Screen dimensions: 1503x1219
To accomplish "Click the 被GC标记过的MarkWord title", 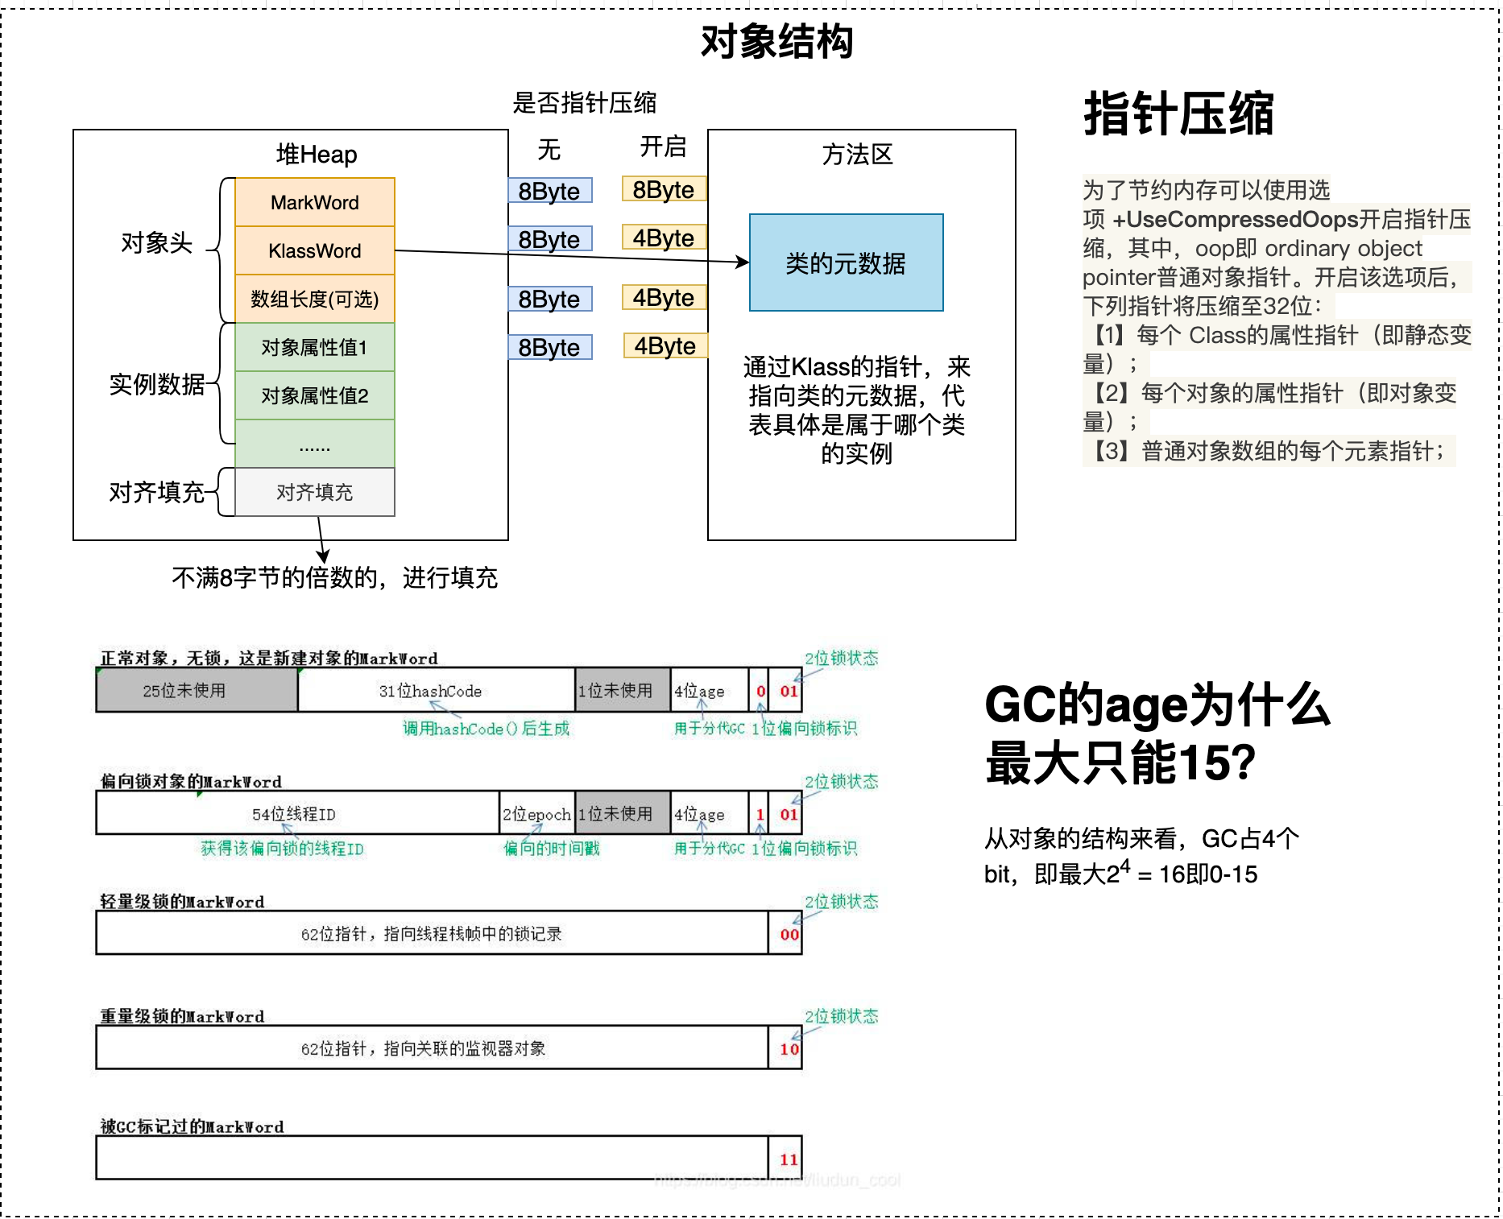I will (x=192, y=1126).
